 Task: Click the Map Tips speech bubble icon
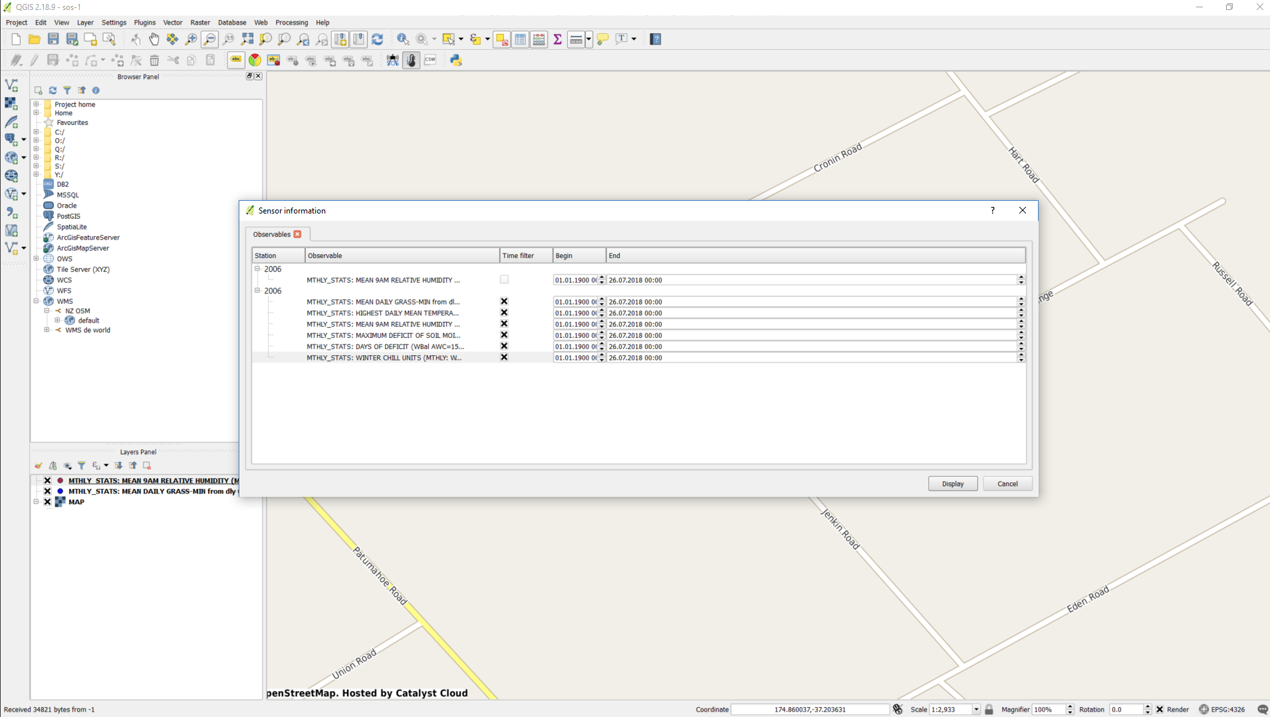(603, 39)
